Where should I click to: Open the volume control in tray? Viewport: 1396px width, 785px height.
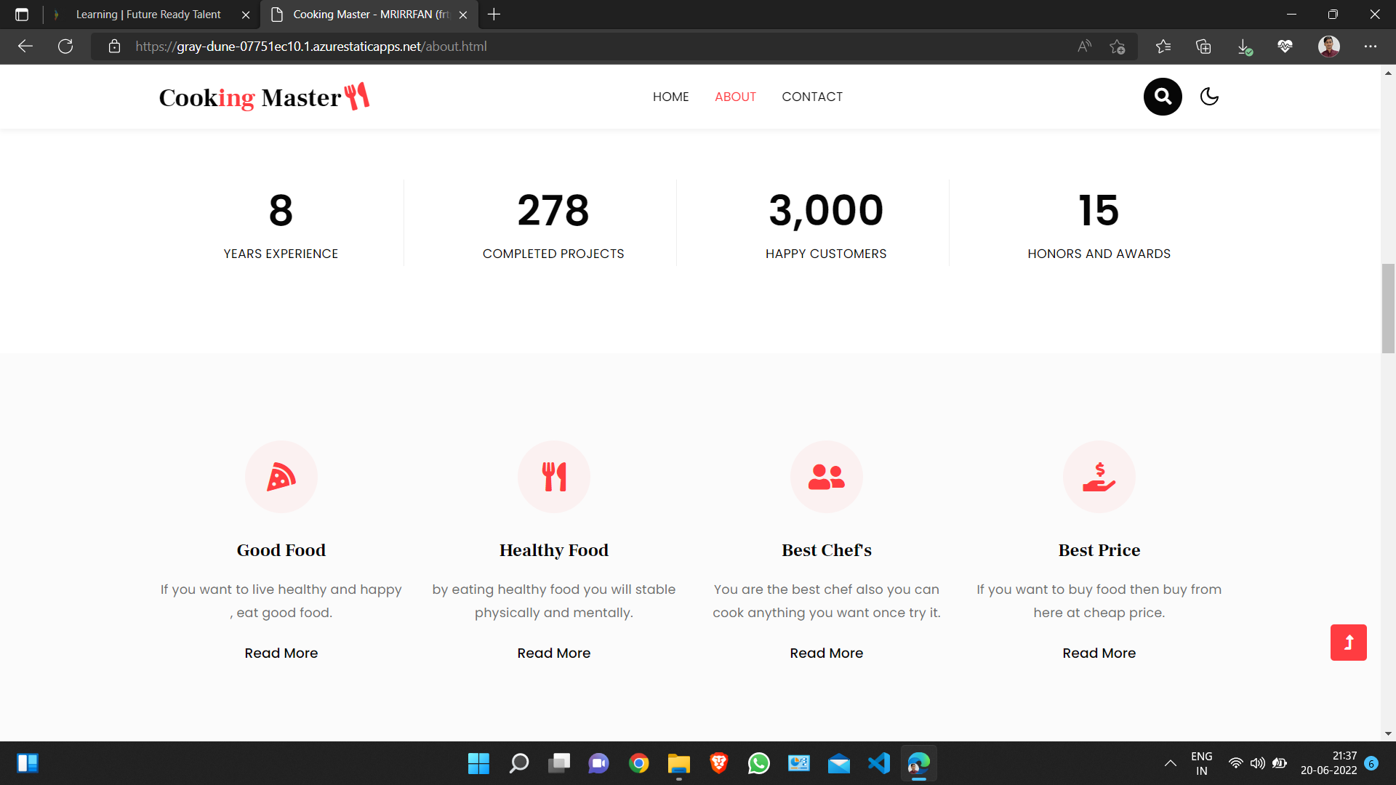1258,763
